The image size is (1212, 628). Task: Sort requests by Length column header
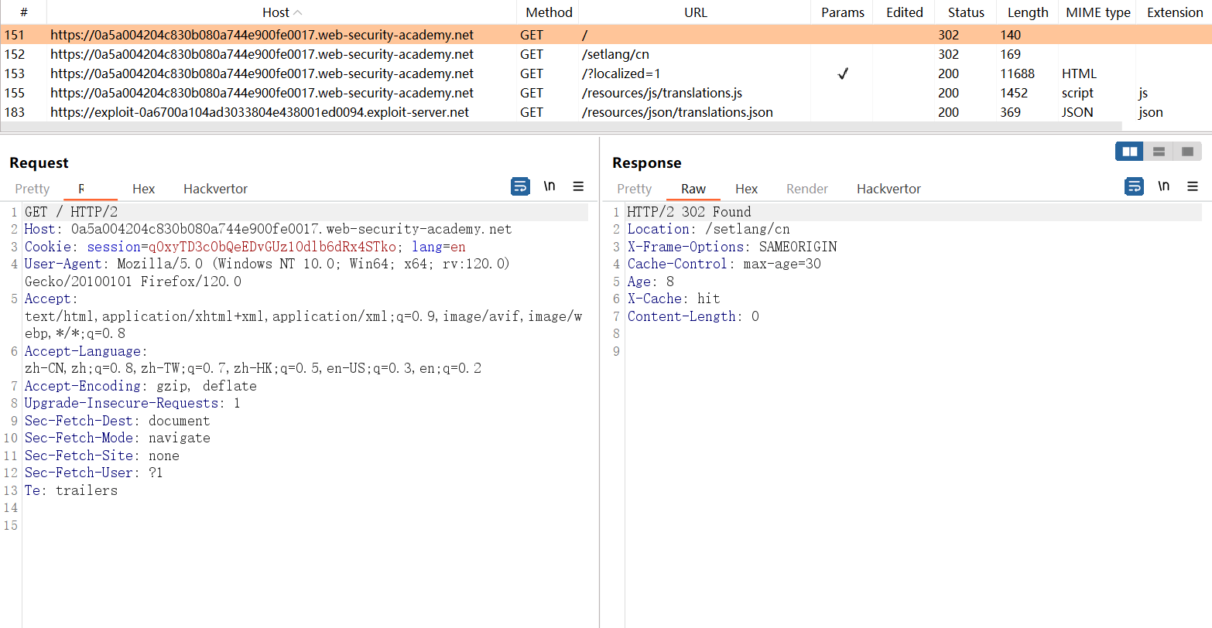pyautogui.click(x=1027, y=12)
